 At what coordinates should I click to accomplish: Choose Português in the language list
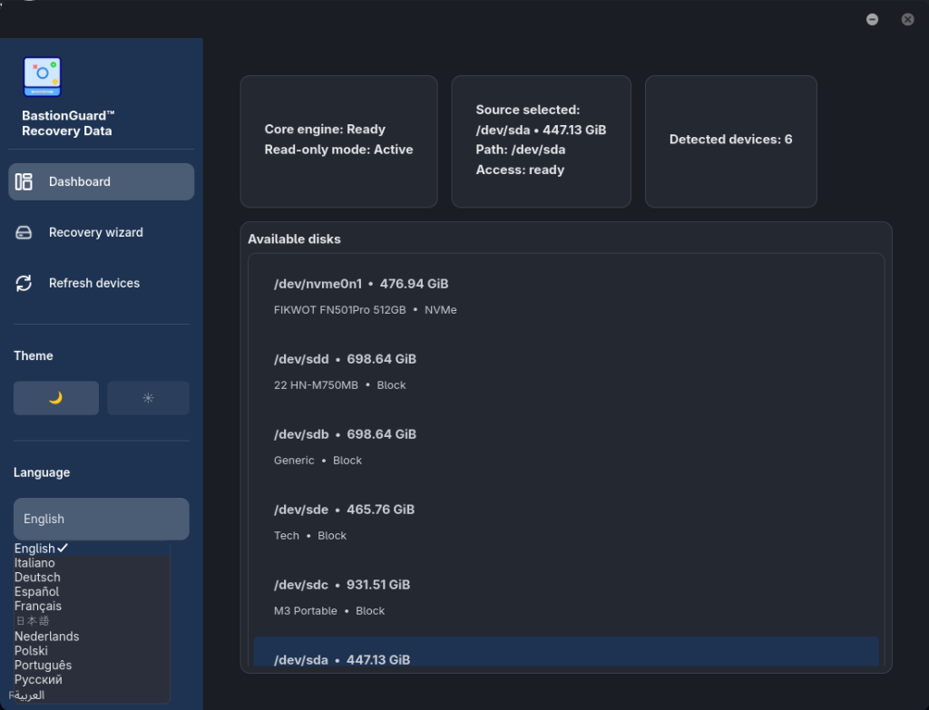(92, 665)
